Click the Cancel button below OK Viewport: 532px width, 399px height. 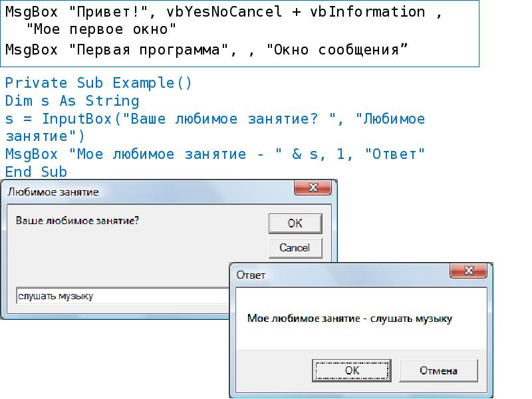[295, 247]
